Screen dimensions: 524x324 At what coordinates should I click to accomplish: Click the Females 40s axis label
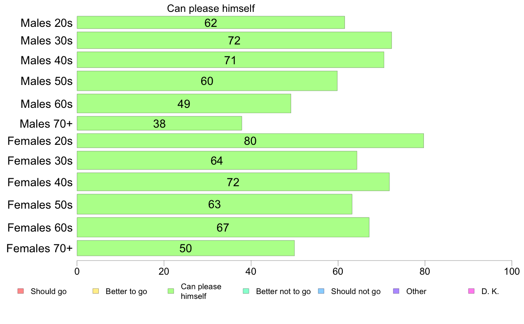[x=40, y=182]
